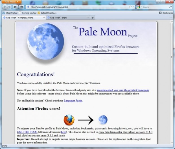Open Most Visited bookmarks folder
The image size is (175, 149).
pos(10,13)
